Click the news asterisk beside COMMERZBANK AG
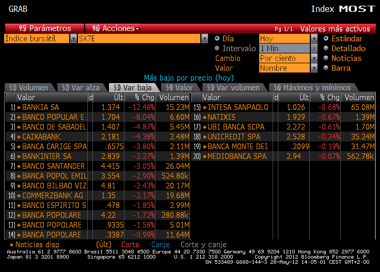380x272 pixels. (x=19, y=196)
